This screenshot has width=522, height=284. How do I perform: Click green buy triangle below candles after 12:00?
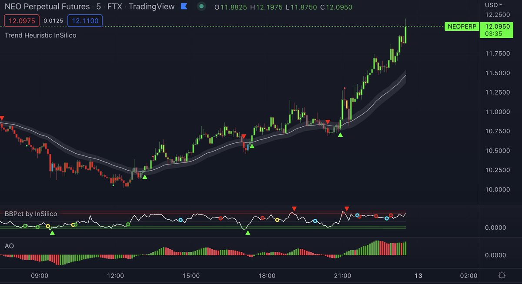tap(145, 177)
